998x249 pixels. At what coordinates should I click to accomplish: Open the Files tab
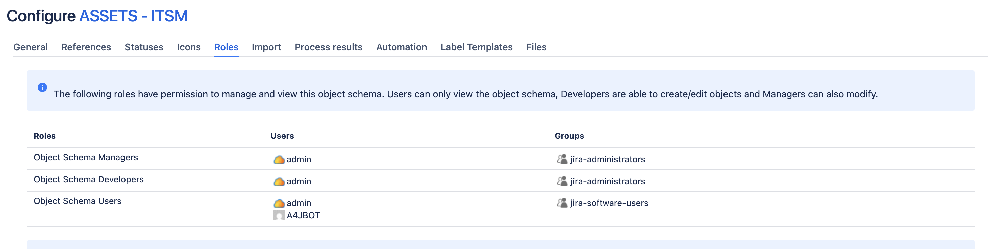536,47
